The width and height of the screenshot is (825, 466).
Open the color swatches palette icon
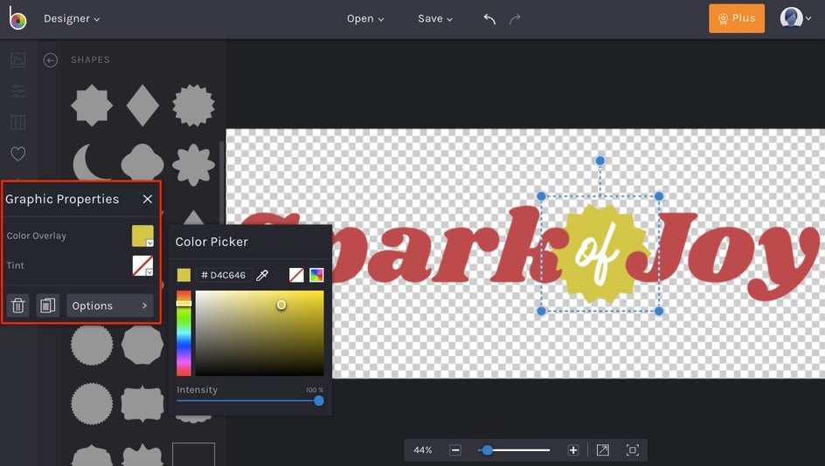click(316, 275)
